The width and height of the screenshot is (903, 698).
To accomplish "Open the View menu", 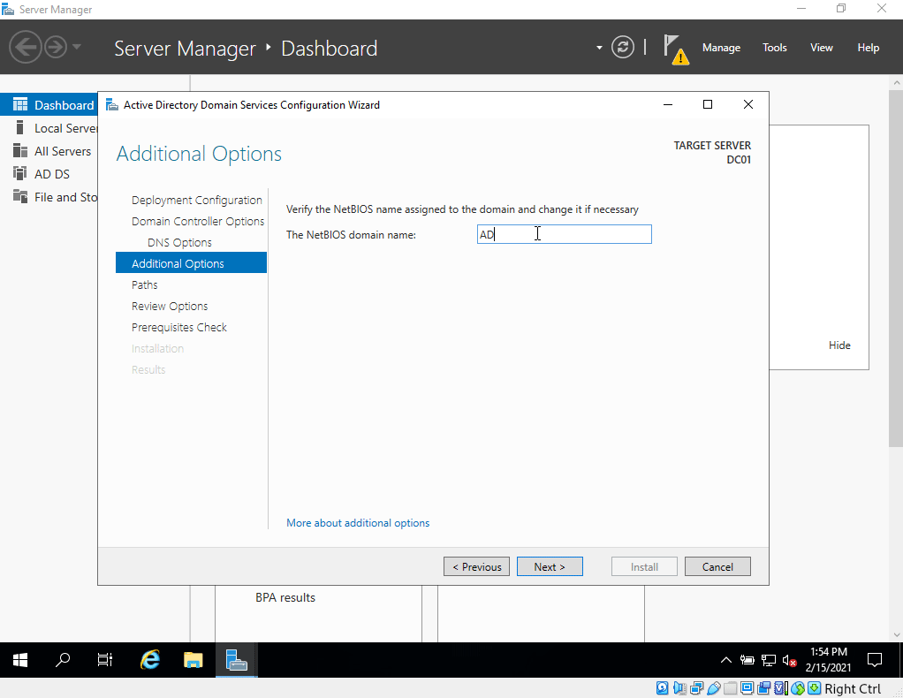I will tap(821, 48).
